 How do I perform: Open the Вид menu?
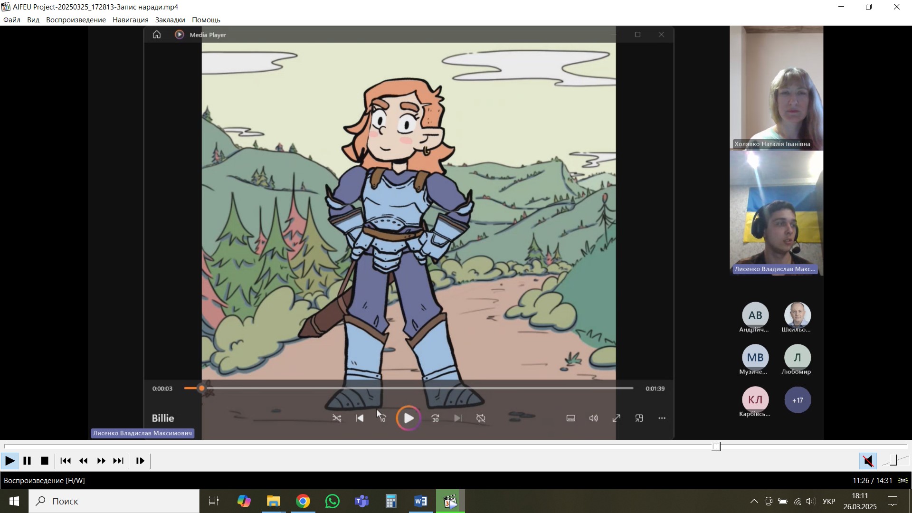(33, 20)
